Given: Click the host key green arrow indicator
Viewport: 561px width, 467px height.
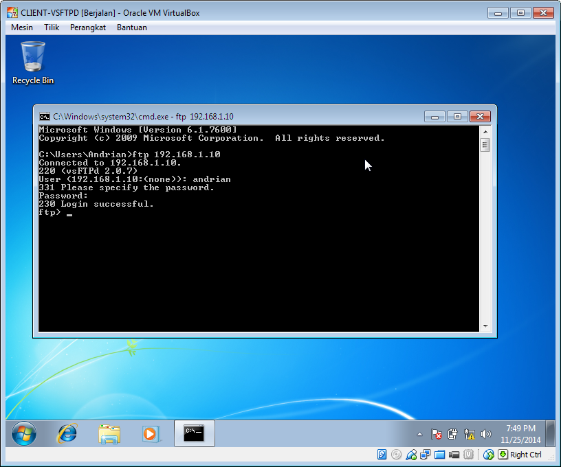Looking at the screenshot, I should coord(503,455).
